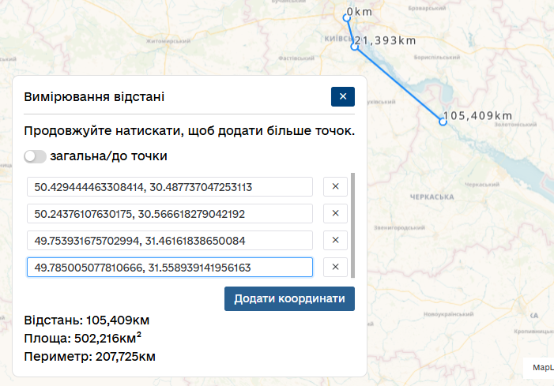Delete the first coordinate row 50.4294

334,187
